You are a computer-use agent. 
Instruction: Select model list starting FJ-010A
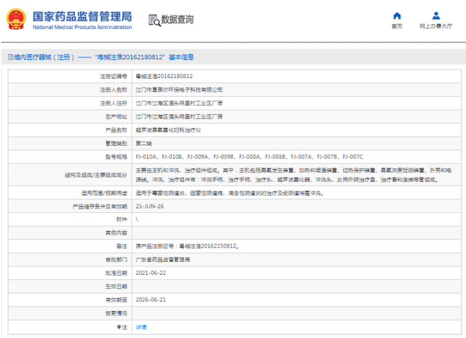[249, 157]
